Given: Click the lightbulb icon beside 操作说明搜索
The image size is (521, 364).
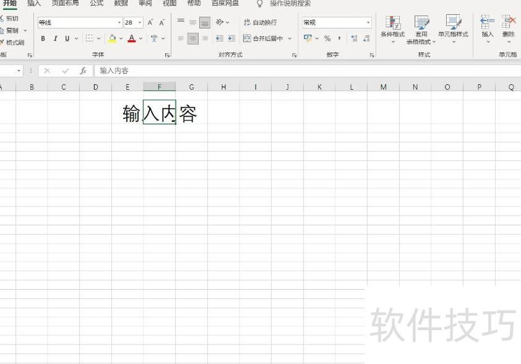Looking at the screenshot, I should pos(260,4).
